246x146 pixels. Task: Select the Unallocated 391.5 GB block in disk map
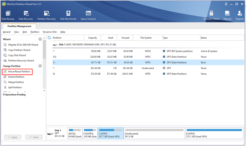(154, 133)
